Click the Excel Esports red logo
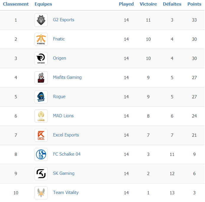 click(41, 135)
